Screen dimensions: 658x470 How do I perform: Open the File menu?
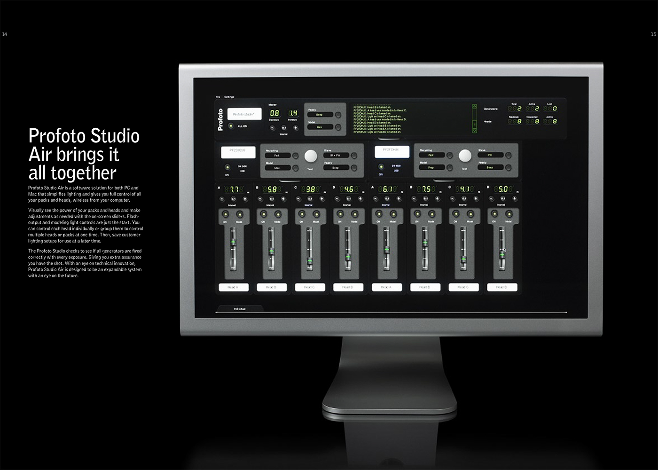click(x=218, y=97)
